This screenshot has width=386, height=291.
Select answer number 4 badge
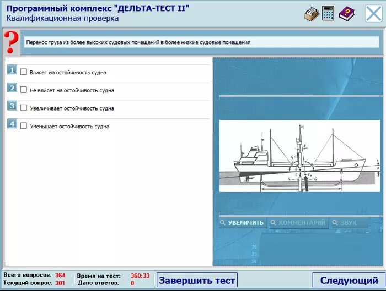[x=12, y=124]
